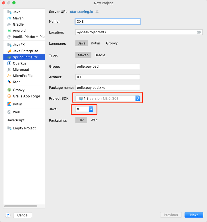Open help with the question mark button
207x222 pixels.
pos(8,215)
